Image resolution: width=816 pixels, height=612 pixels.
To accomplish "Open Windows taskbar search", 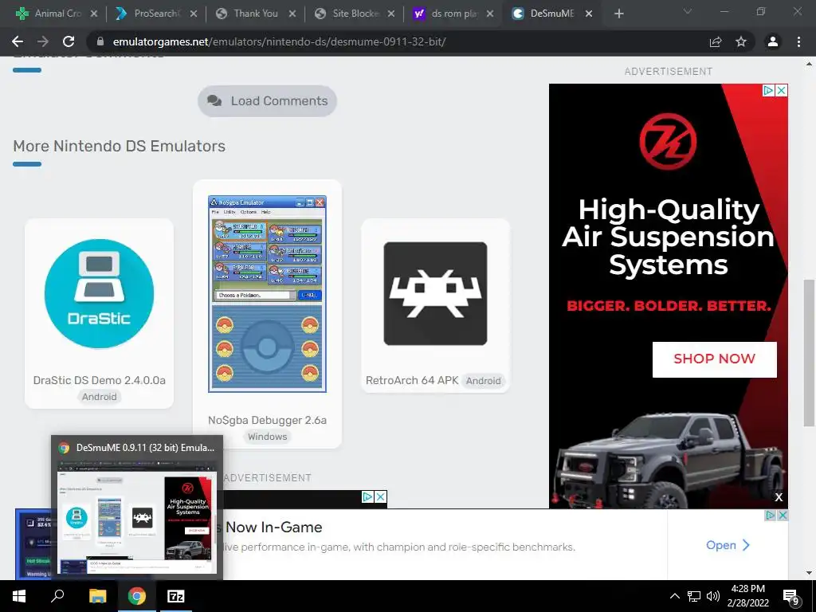I will click(57, 596).
